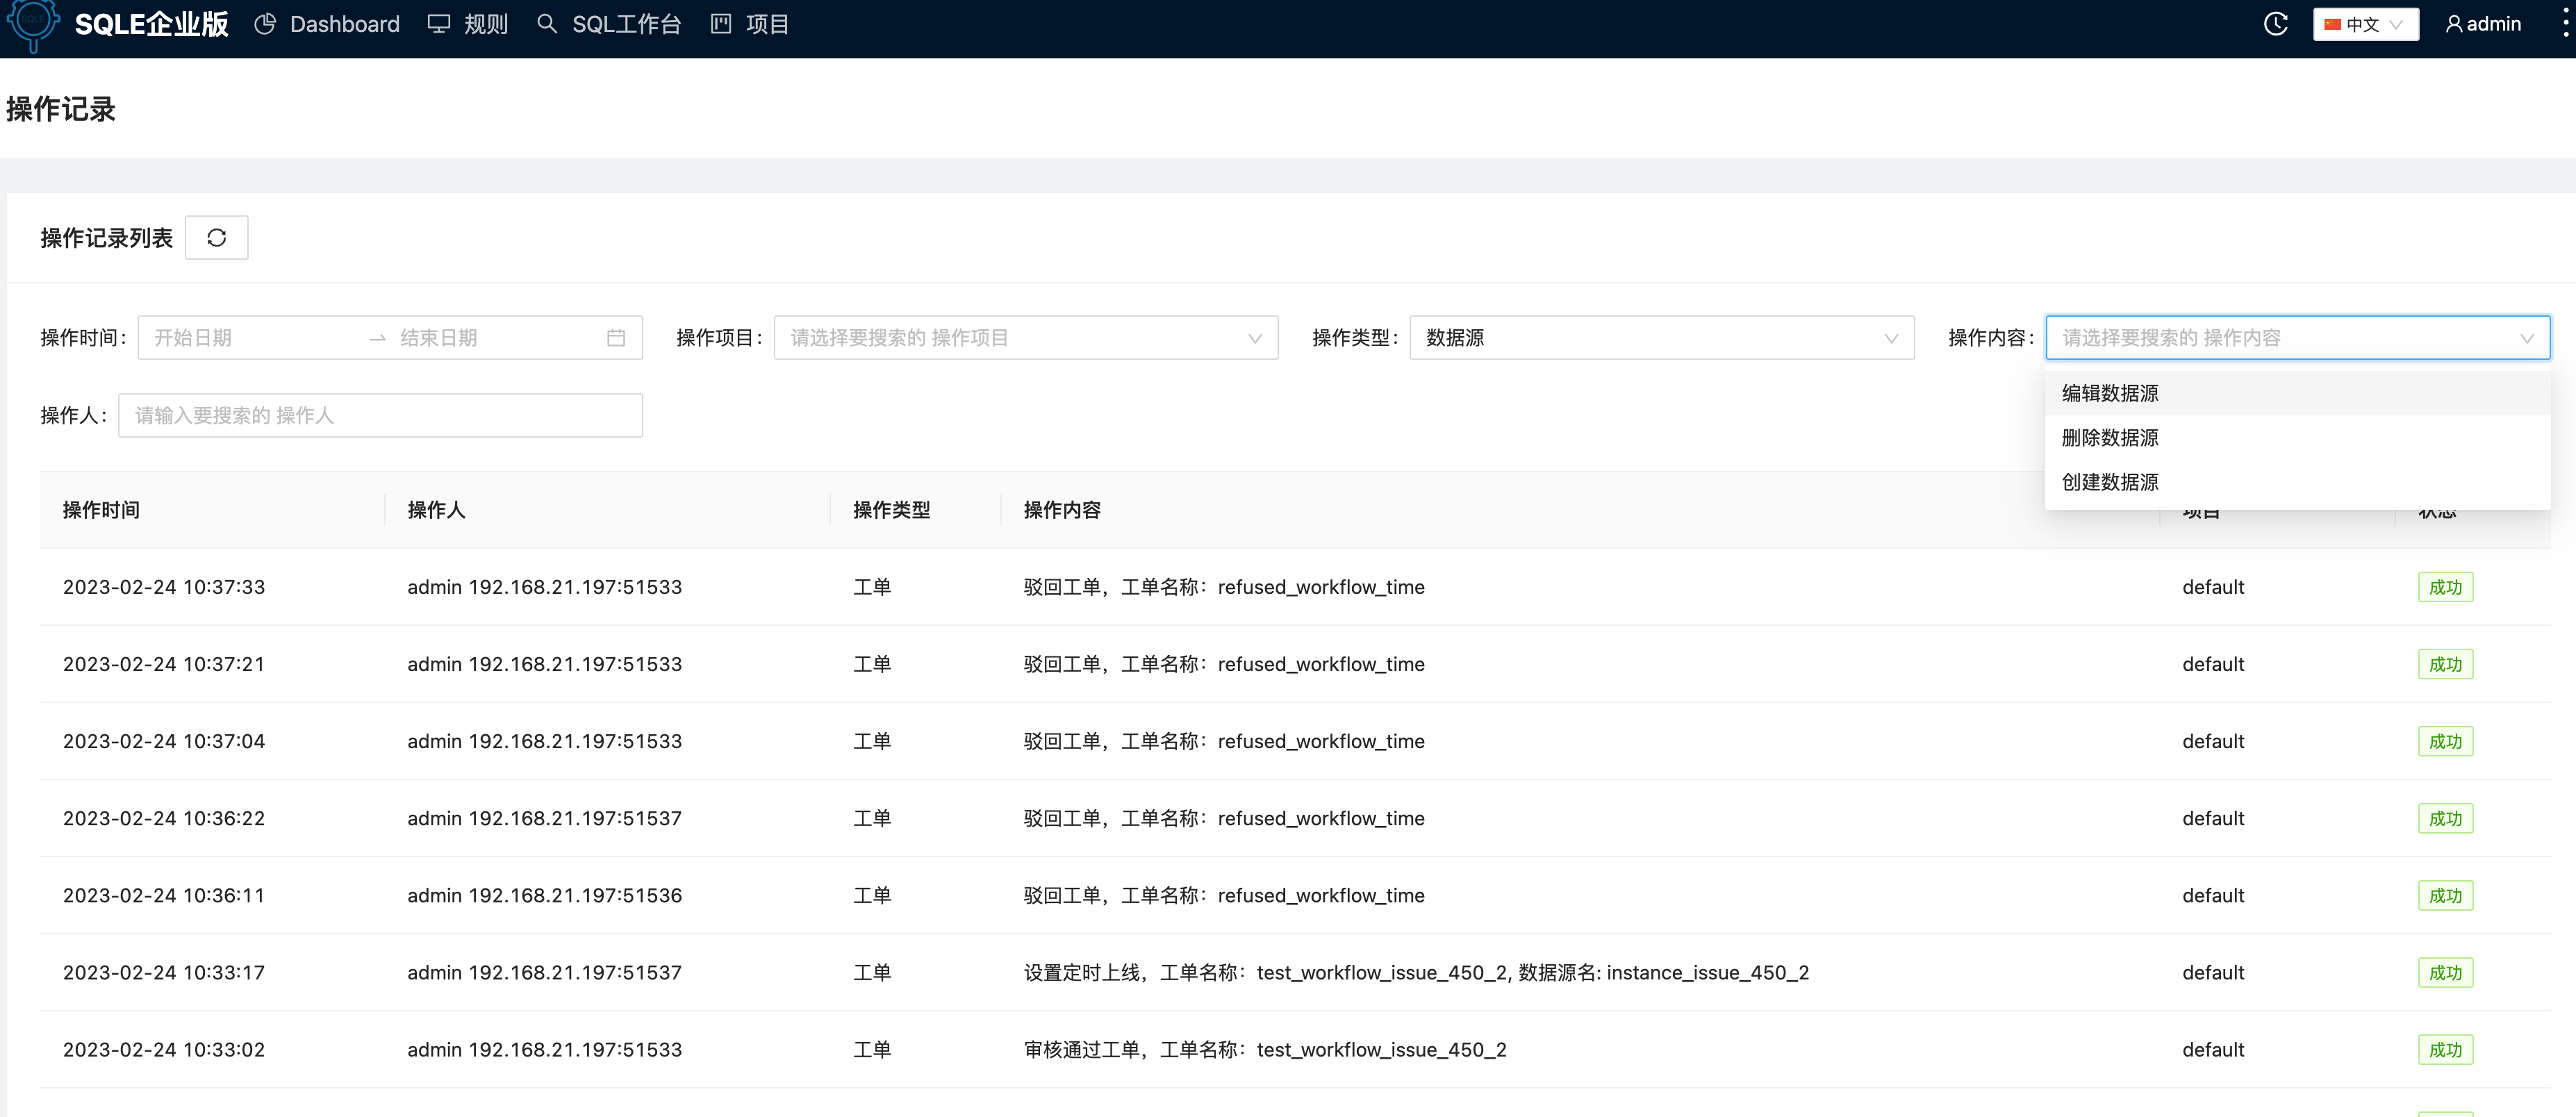Select the 编辑数据源 option
2576x1117 pixels.
tap(2108, 393)
